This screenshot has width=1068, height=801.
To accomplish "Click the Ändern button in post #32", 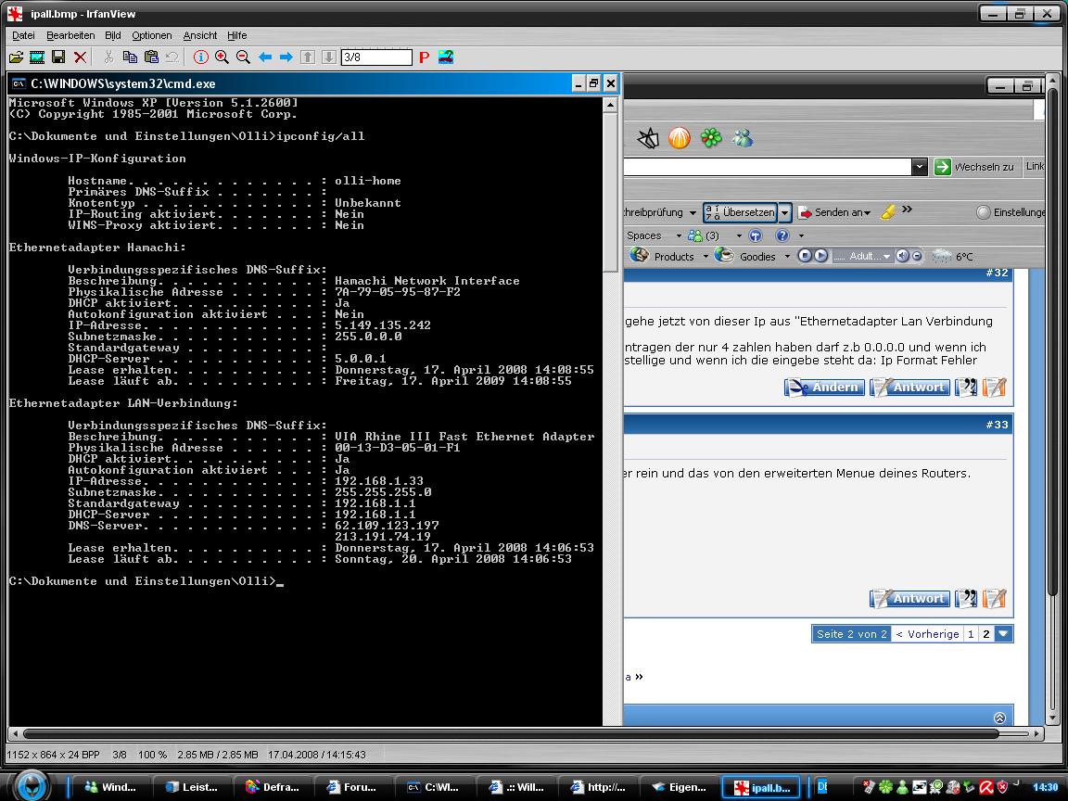I will (x=824, y=387).
